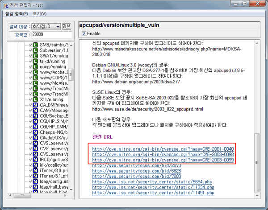Click the green L icon beside SMB/samba
This screenshot has height=210, width=268.
coord(35,45)
